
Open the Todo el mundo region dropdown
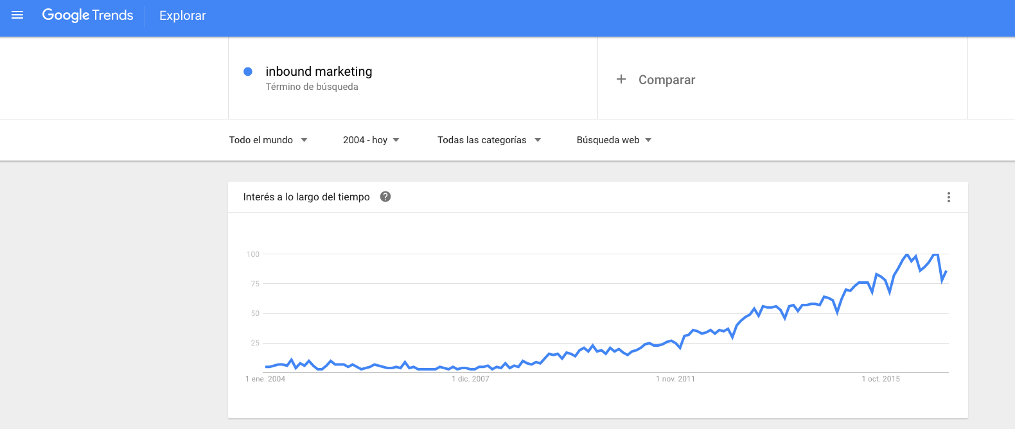point(269,139)
